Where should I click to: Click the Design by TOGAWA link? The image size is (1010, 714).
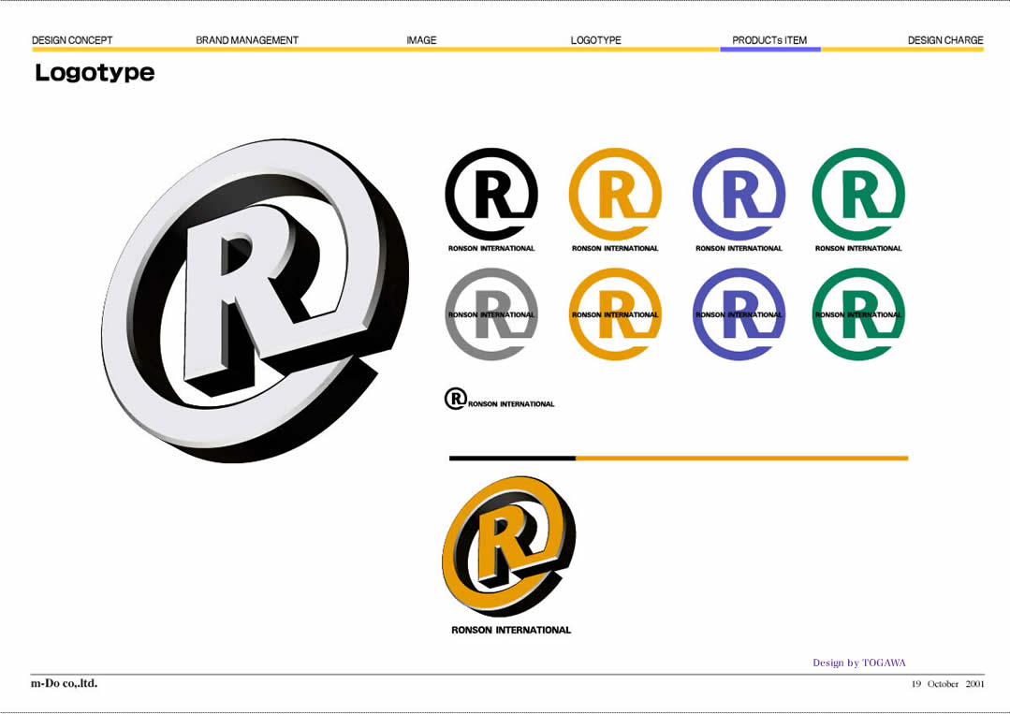coord(858,663)
